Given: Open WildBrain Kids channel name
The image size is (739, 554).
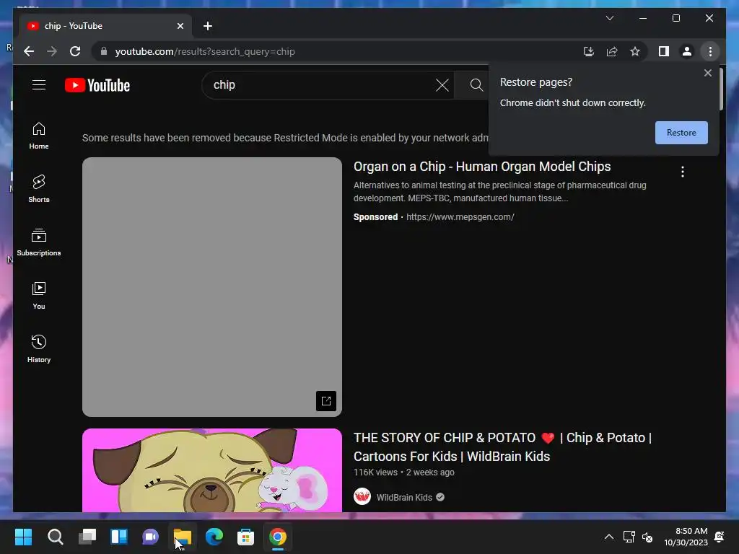Looking at the screenshot, I should tap(404, 498).
